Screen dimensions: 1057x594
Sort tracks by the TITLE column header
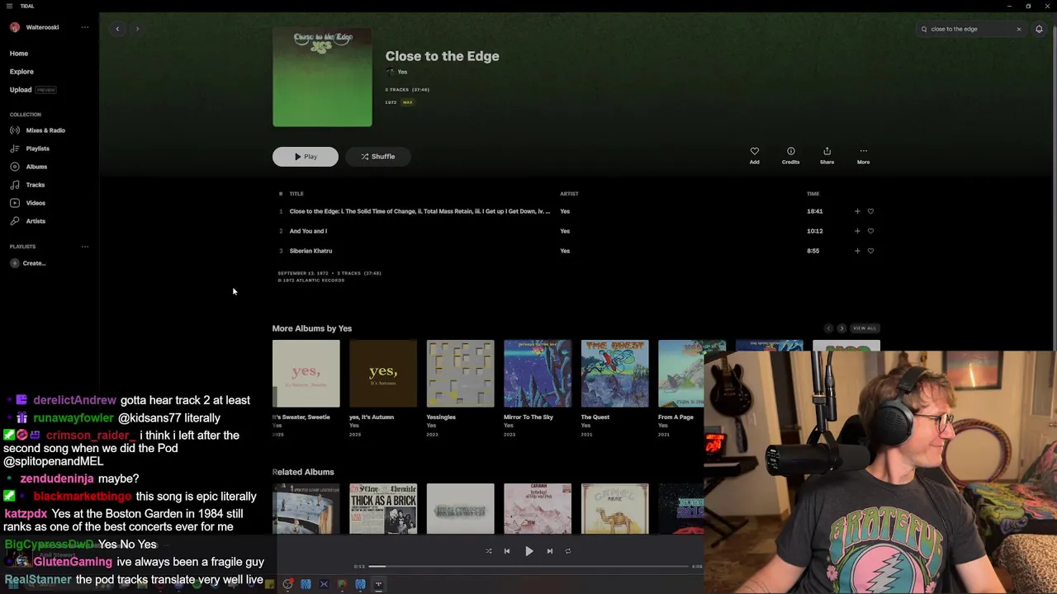pos(296,194)
